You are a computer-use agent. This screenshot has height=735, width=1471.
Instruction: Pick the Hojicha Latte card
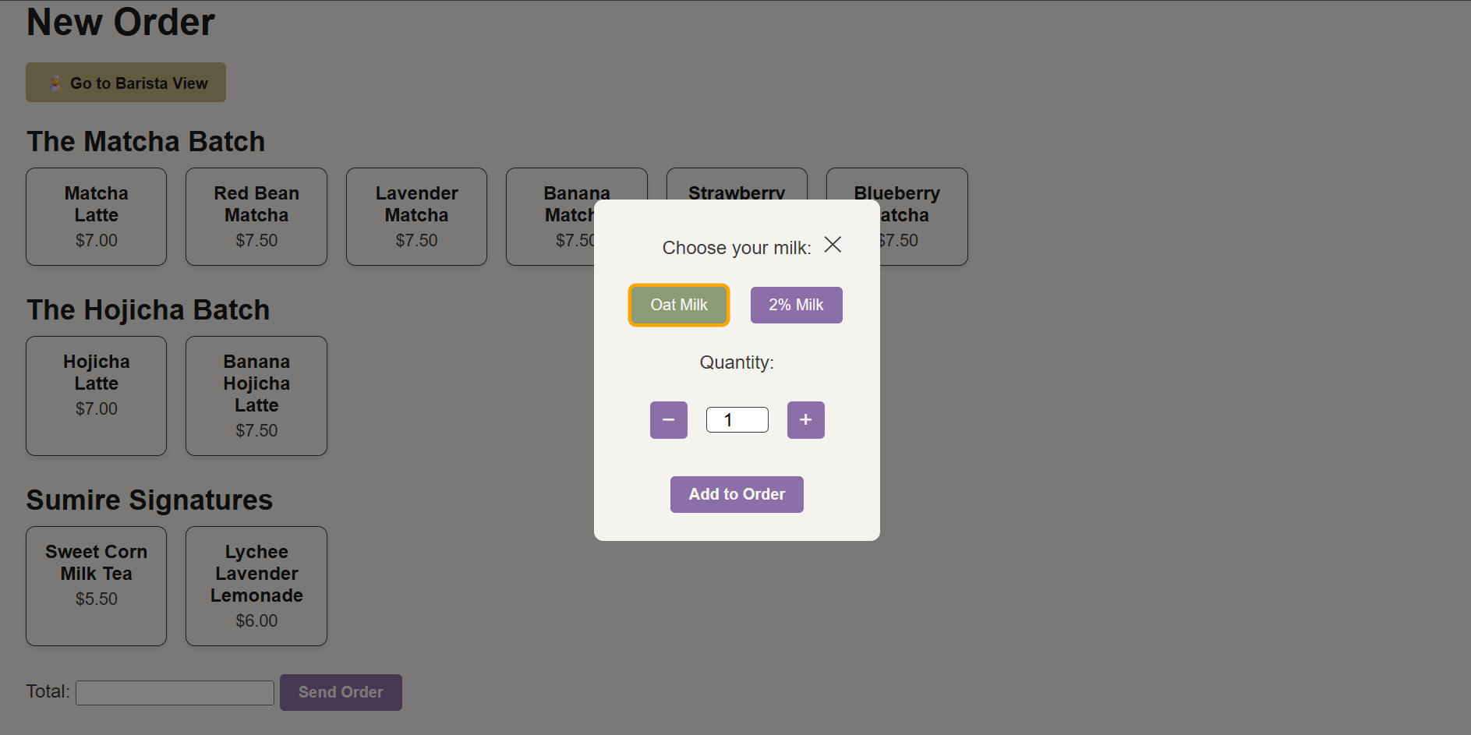pyautogui.click(x=96, y=395)
